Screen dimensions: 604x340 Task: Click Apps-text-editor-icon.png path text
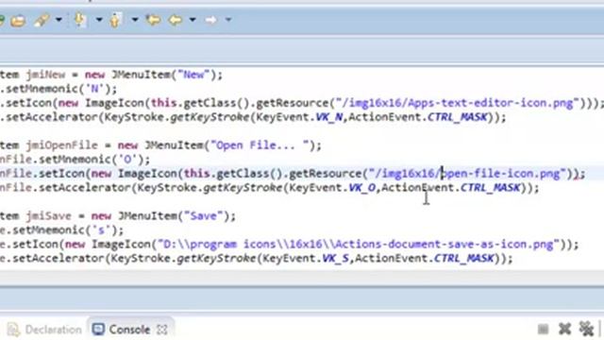click(491, 103)
